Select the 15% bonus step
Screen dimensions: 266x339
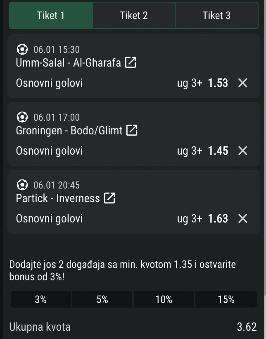pos(226,300)
